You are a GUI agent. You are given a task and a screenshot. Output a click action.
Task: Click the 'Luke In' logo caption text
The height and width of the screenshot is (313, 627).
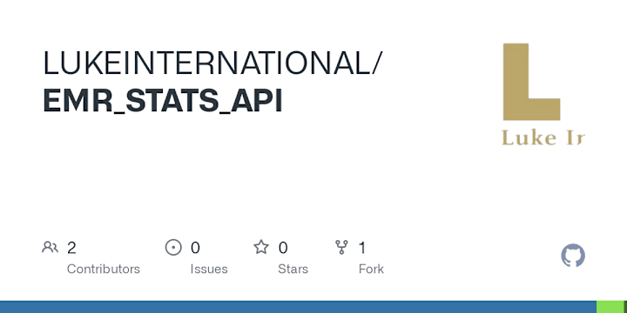pos(543,137)
